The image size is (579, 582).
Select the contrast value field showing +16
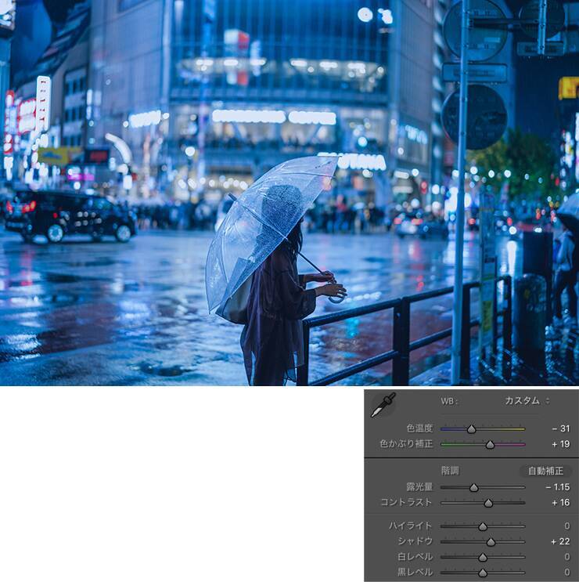pyautogui.click(x=559, y=503)
